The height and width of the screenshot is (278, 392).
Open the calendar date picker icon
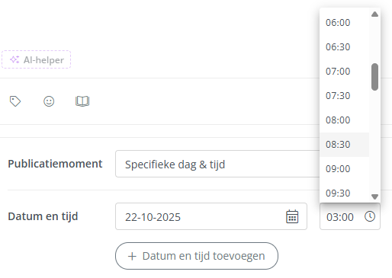[x=292, y=216]
